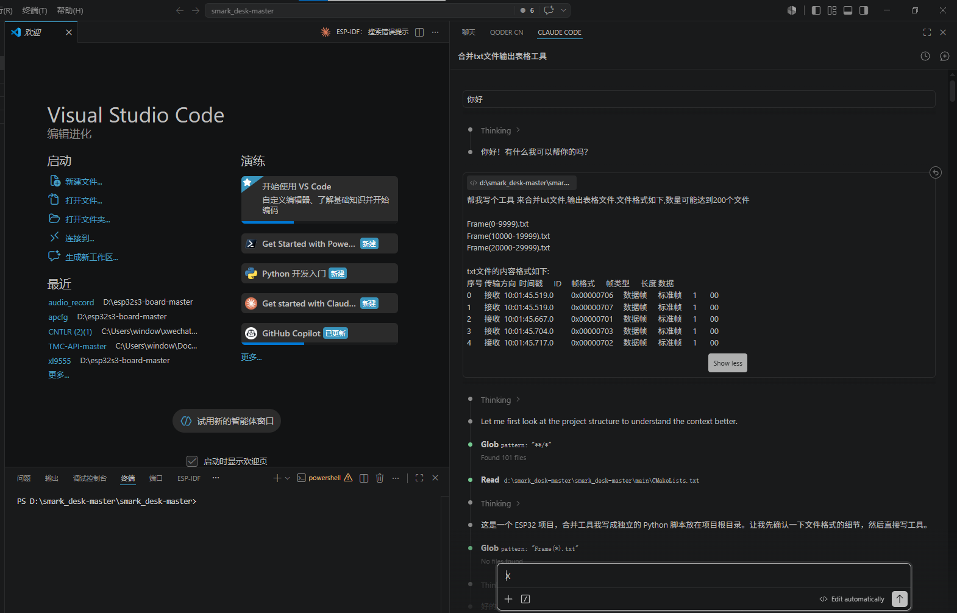Image resolution: width=957 pixels, height=613 pixels.
Task: Open recent project audio_record
Action: 71,302
